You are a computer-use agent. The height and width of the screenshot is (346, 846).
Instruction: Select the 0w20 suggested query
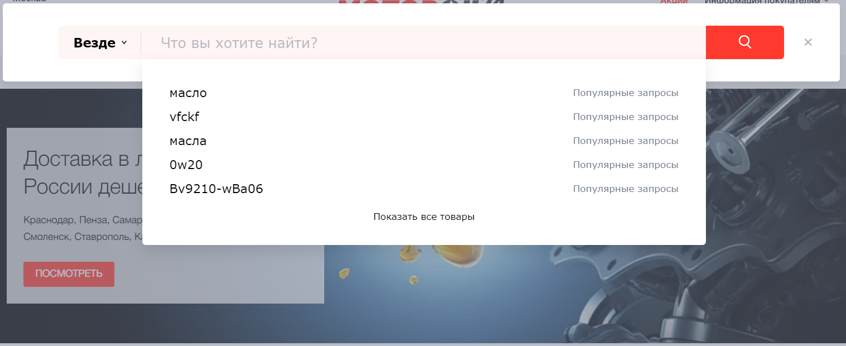186,165
